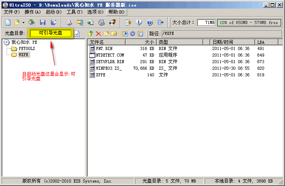
Task: Click the image properties checkmark page icon
Action: click(x=77, y=34)
